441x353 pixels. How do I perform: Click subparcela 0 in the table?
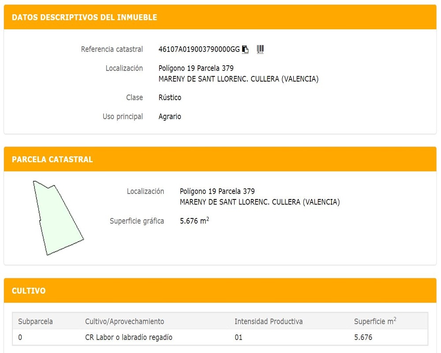pyautogui.click(x=20, y=338)
